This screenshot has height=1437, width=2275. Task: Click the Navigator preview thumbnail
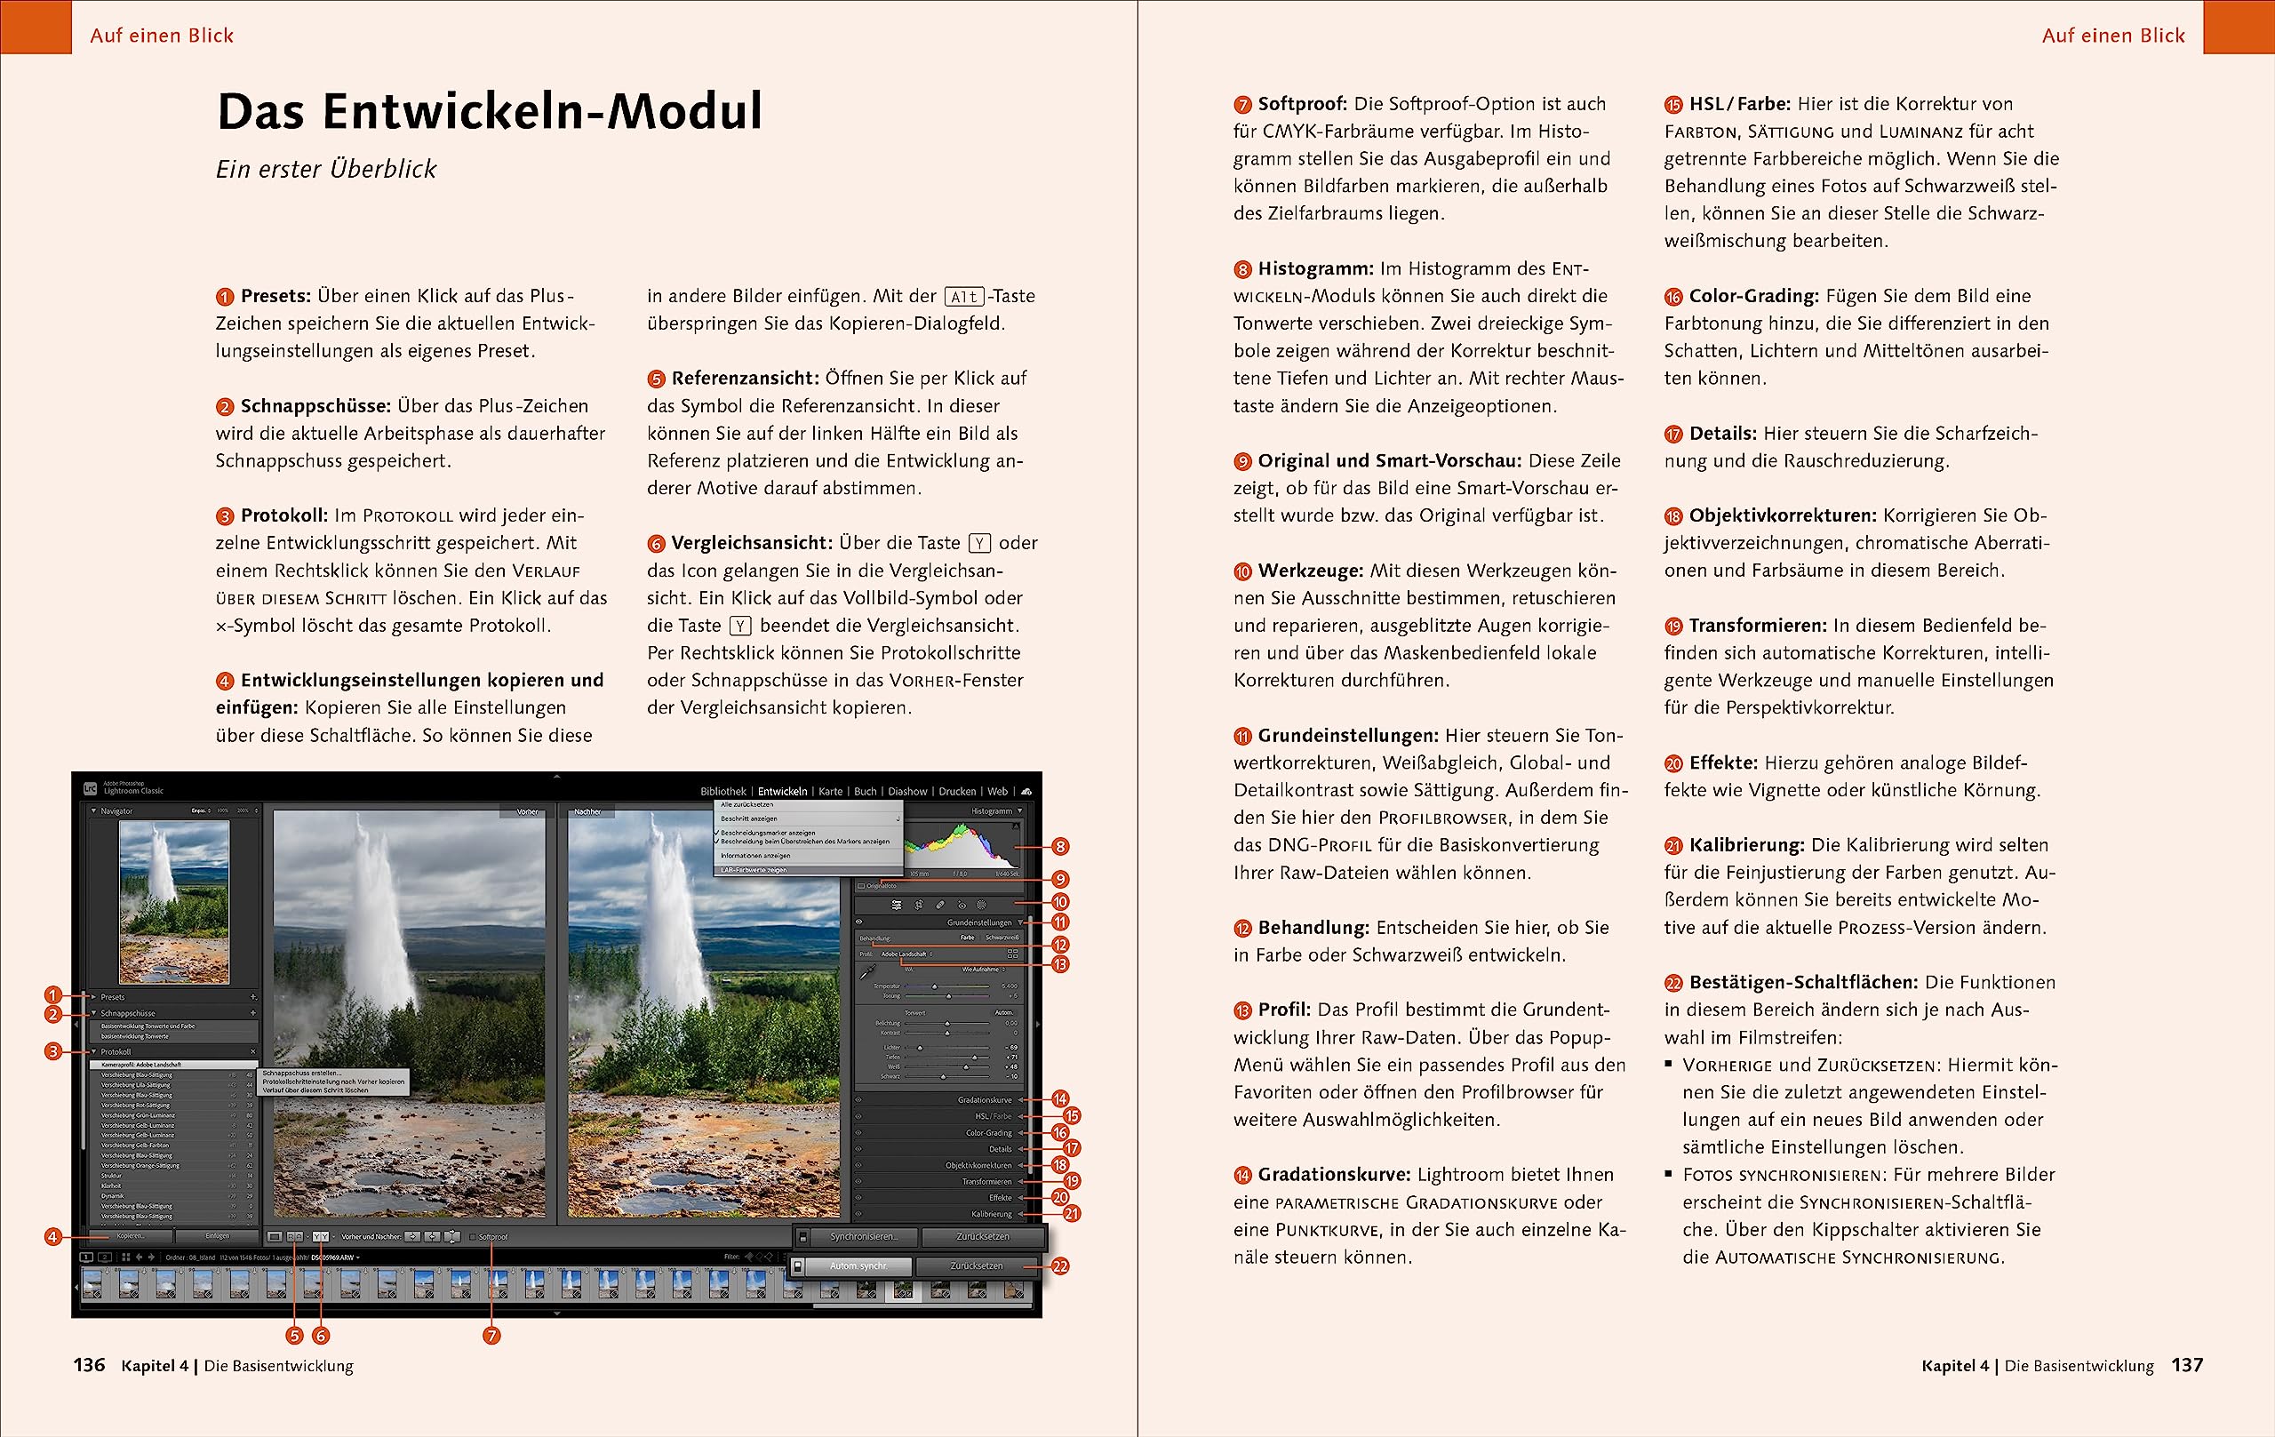[174, 901]
